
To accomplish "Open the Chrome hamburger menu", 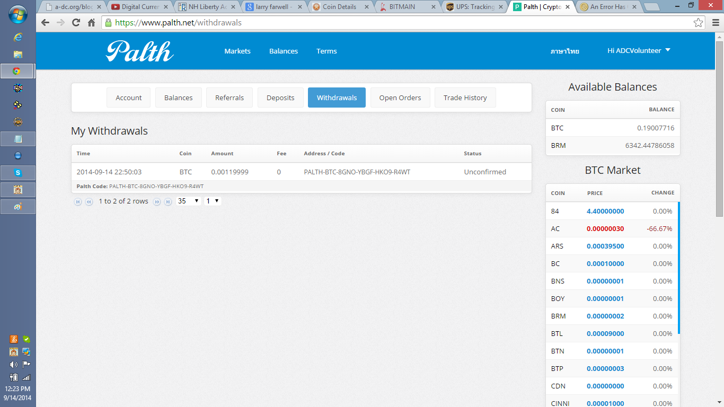I will point(714,23).
